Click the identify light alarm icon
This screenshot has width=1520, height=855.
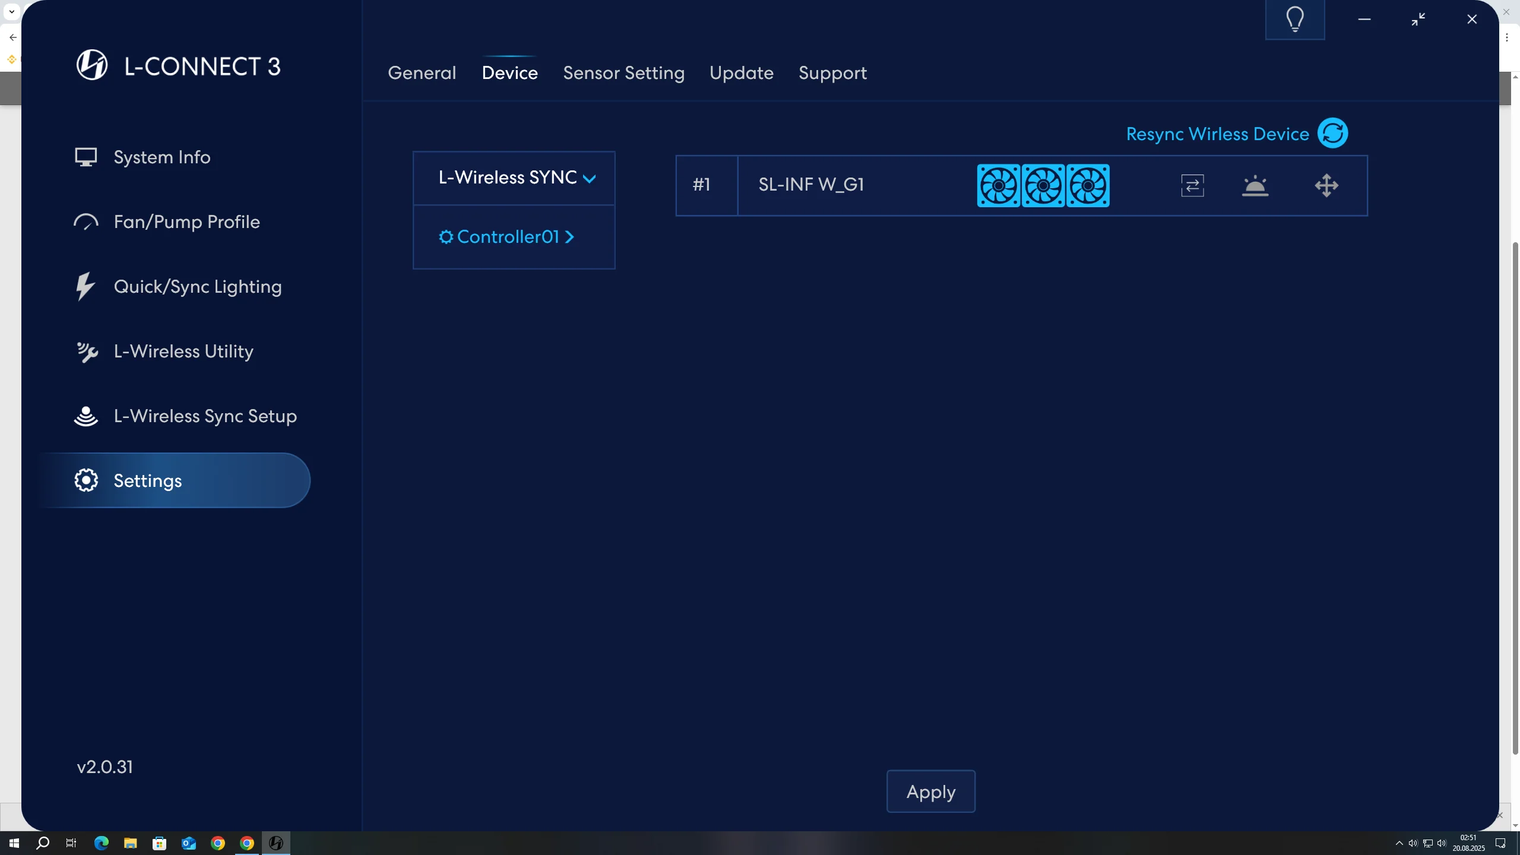coord(1255,185)
